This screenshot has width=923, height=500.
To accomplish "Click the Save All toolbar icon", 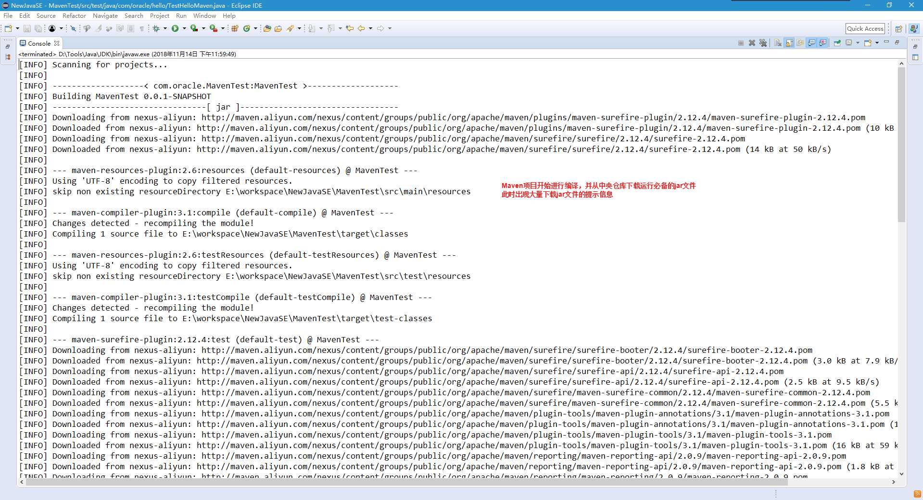I will pyautogui.click(x=38, y=28).
